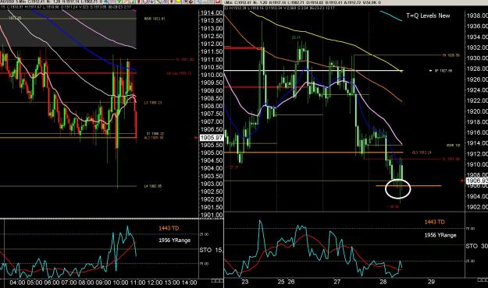Click the 1902 value on right chart price axis
Image resolution: width=488 pixels, height=288 pixels.
[x=477, y=207]
